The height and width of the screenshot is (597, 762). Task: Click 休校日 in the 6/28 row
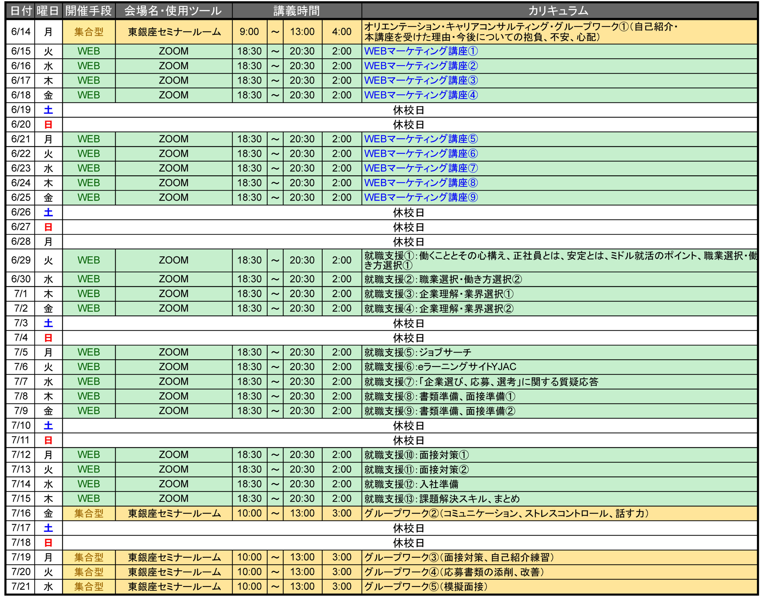pos(409,242)
